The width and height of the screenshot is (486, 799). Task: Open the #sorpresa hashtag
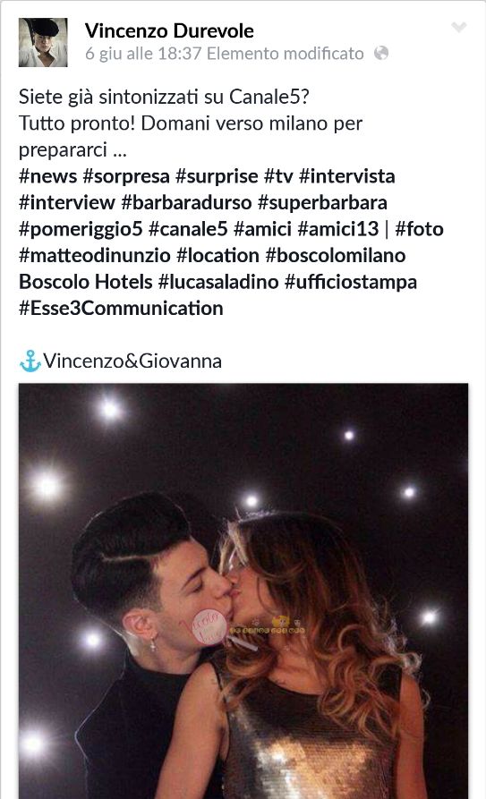point(126,176)
